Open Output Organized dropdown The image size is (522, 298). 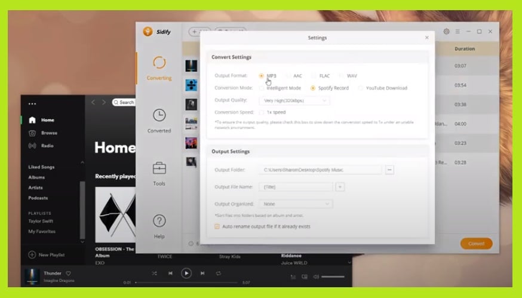coord(296,204)
